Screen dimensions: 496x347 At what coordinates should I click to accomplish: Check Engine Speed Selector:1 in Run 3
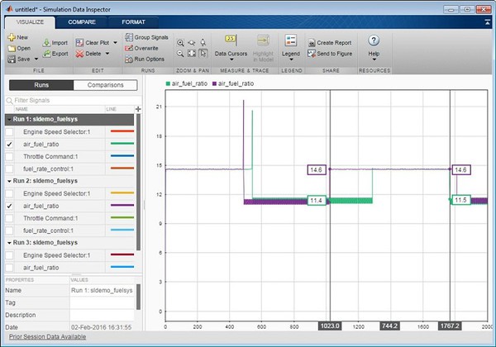[9, 255]
